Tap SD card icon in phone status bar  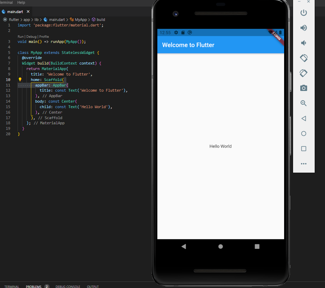tap(183, 33)
